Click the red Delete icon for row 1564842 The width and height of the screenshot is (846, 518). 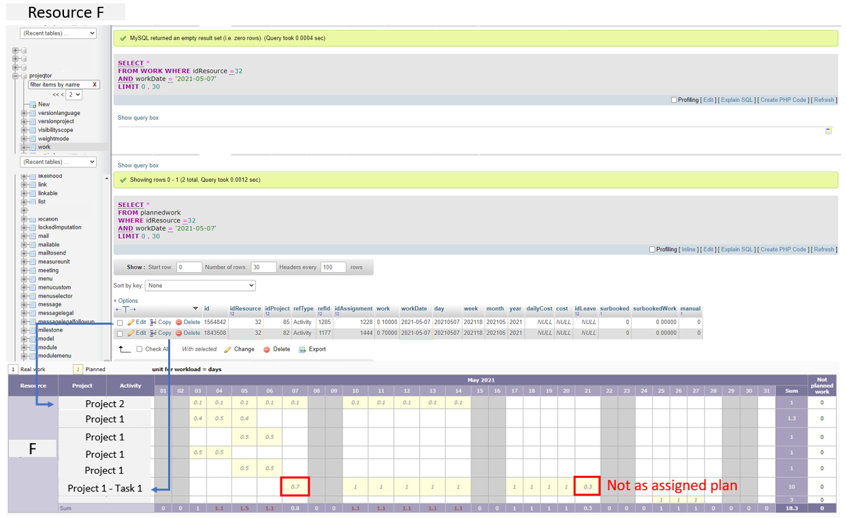coord(179,322)
